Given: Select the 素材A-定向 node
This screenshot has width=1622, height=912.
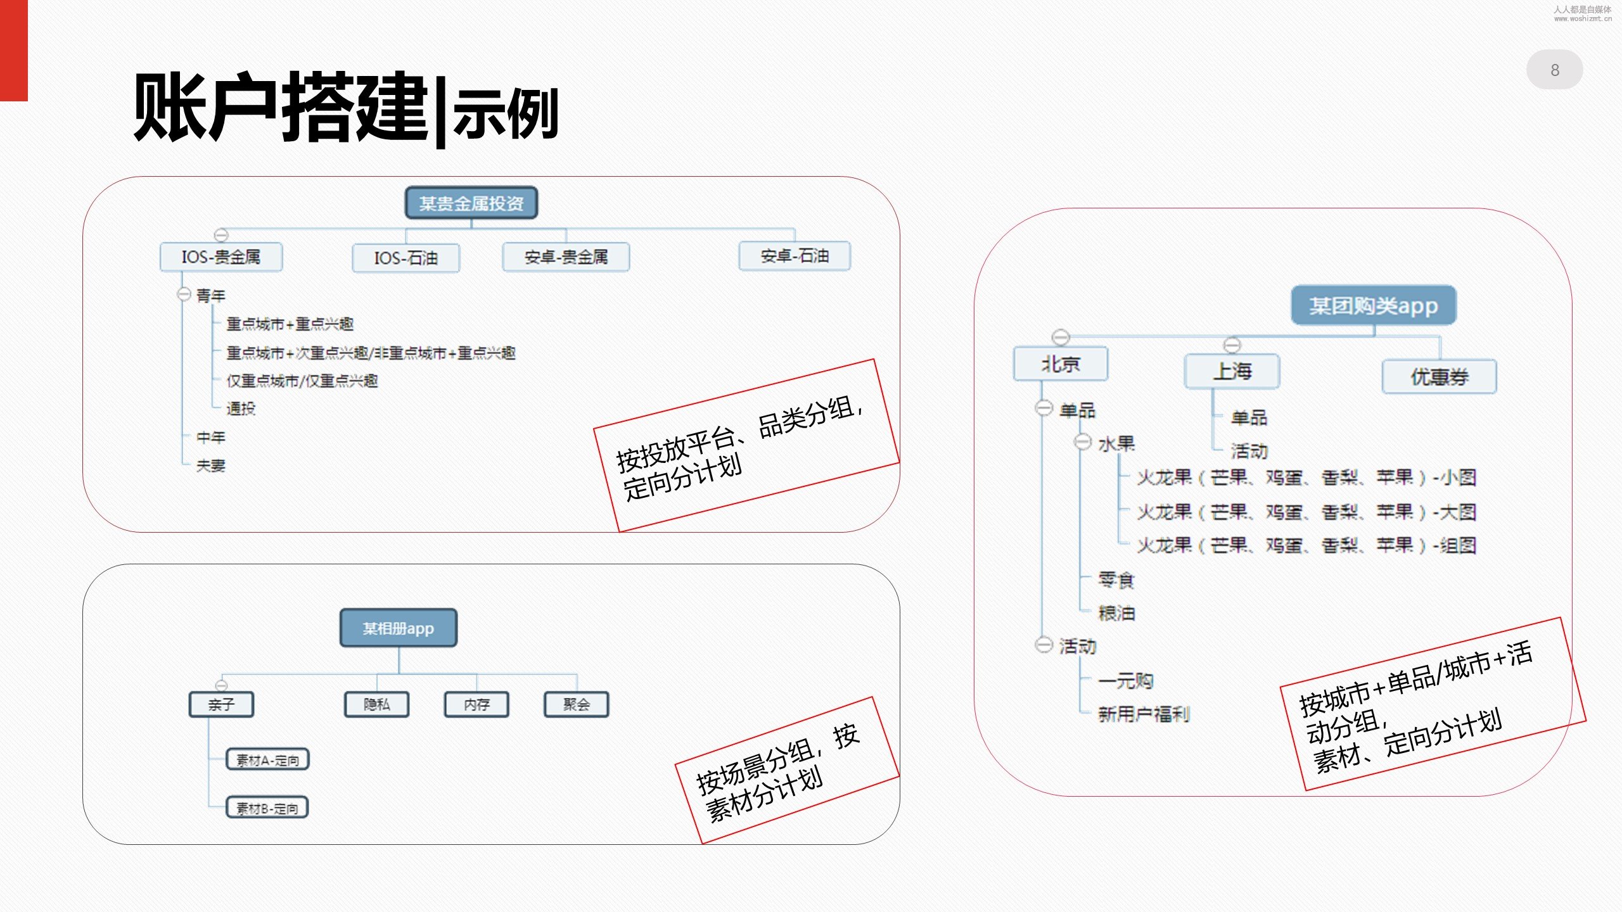Looking at the screenshot, I should click(x=267, y=759).
